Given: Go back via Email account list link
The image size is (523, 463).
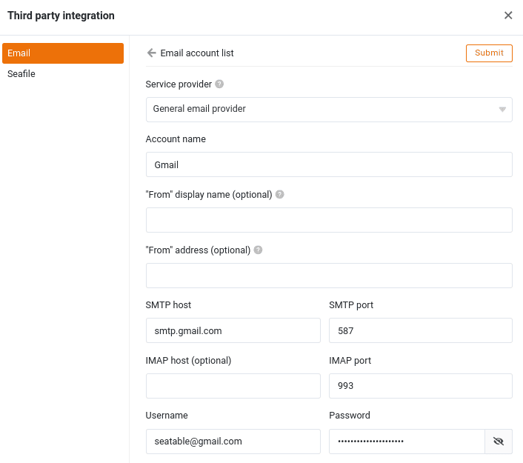Looking at the screenshot, I should [x=197, y=53].
